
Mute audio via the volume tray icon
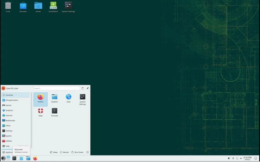coord(228,158)
